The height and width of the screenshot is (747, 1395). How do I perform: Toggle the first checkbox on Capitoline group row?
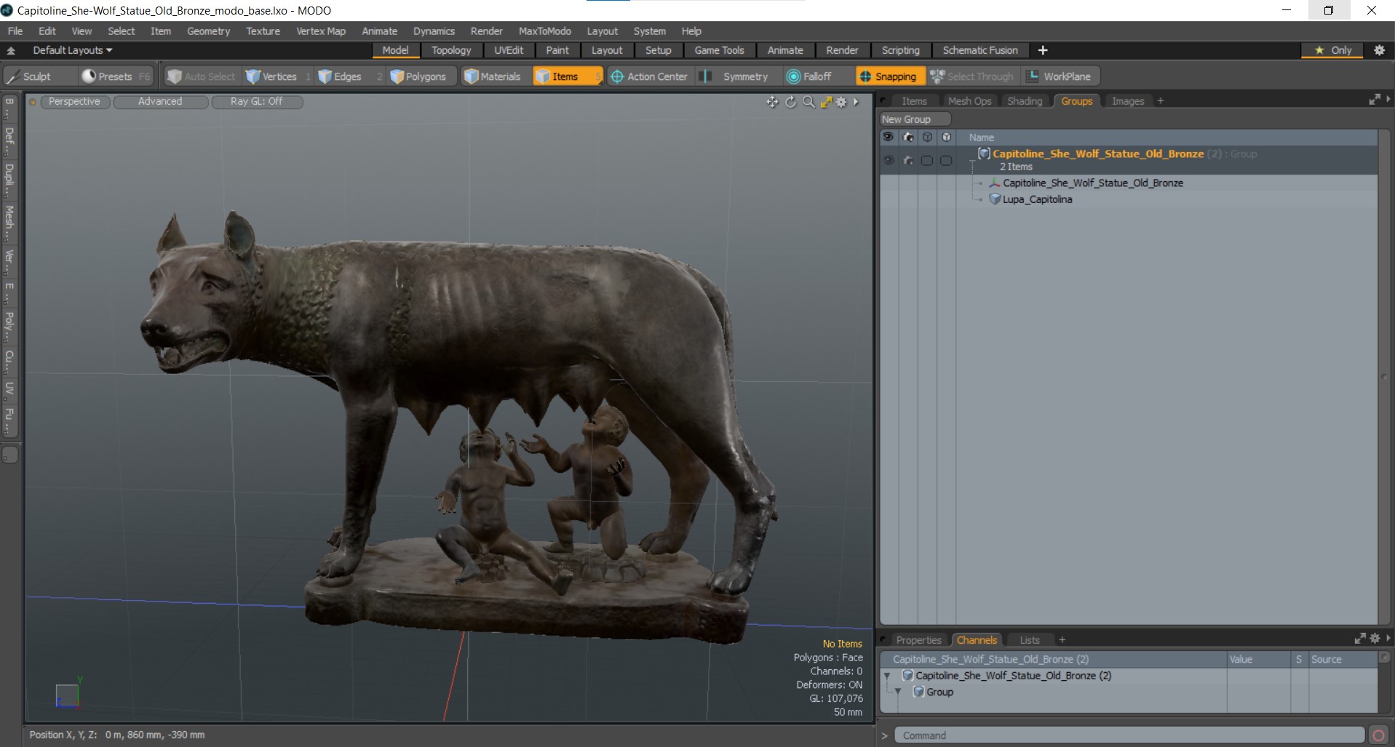pos(927,160)
